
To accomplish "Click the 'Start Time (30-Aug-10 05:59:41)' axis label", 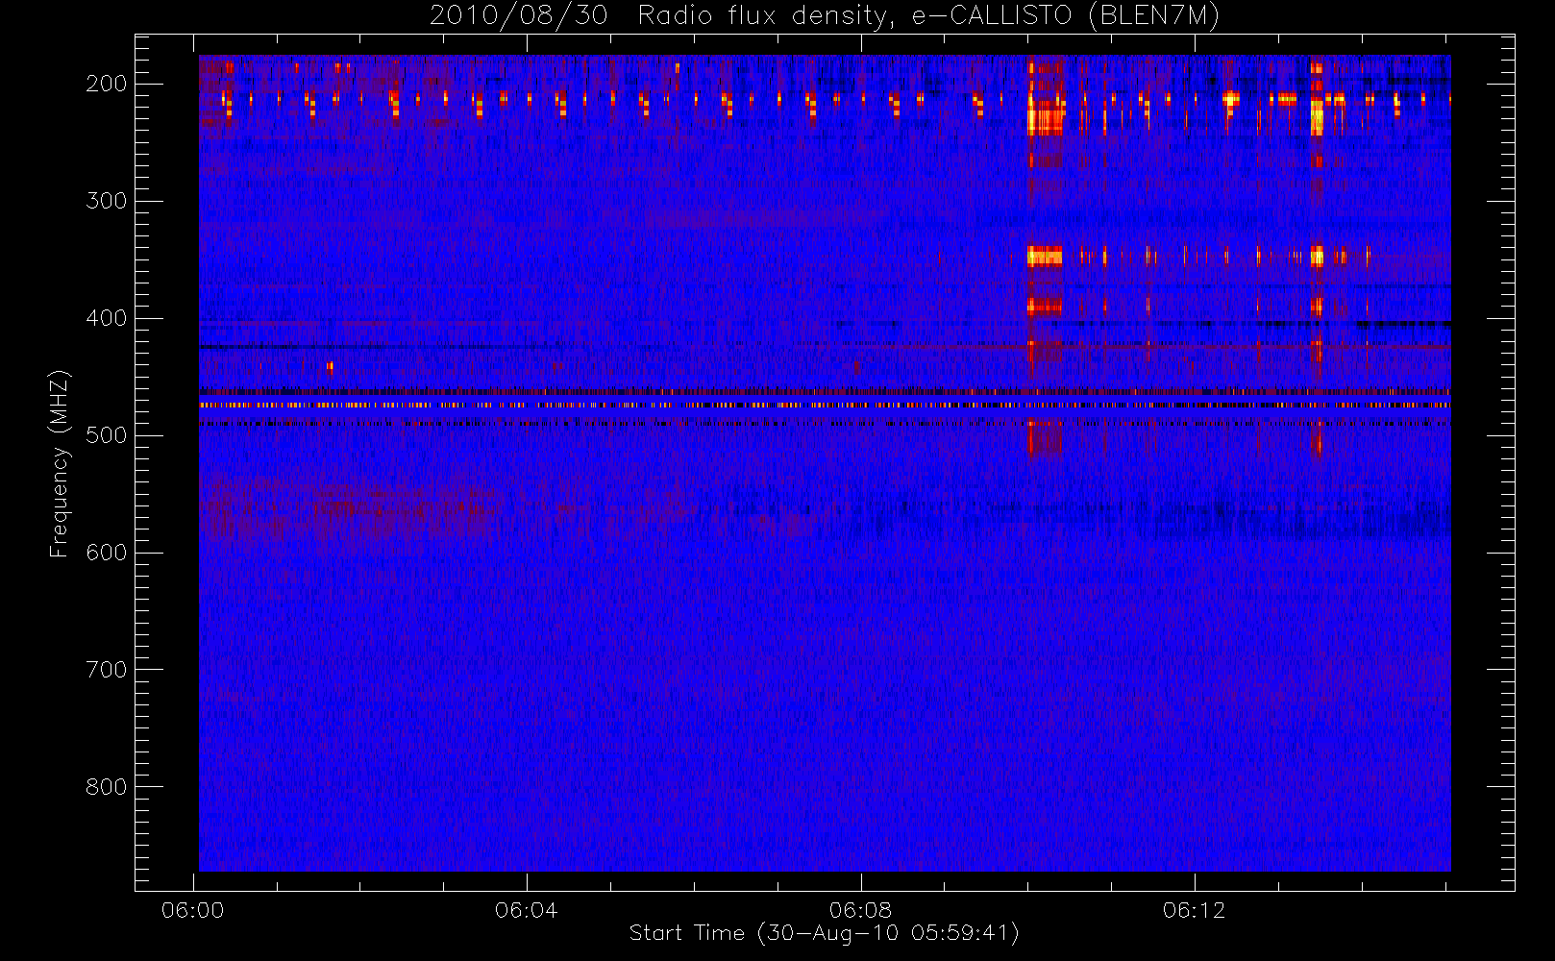I will [824, 933].
